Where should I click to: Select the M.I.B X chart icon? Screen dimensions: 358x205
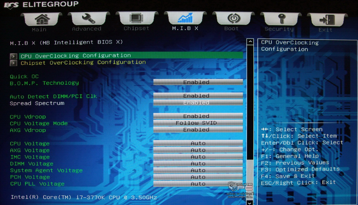(x=185, y=18)
